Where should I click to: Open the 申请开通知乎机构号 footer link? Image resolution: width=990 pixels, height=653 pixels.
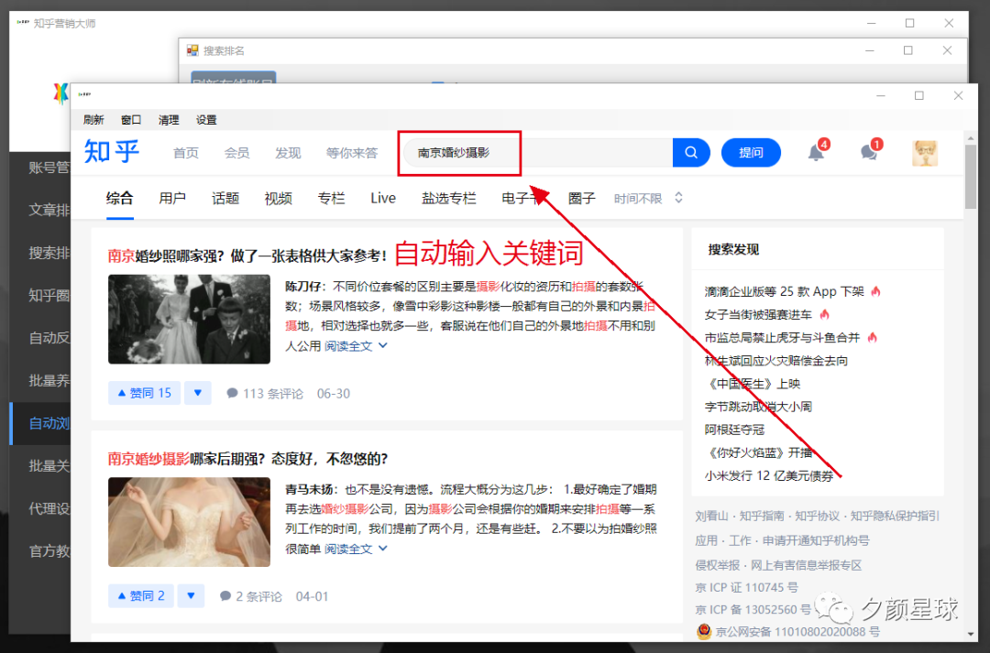816,540
